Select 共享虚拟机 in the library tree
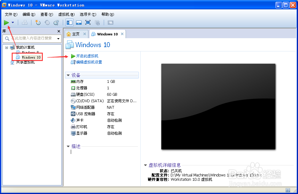Image resolution: width=298 pixels, height=194 pixels. click(25, 63)
